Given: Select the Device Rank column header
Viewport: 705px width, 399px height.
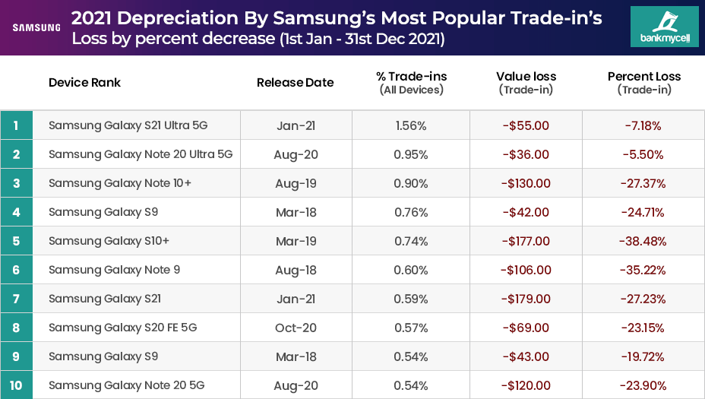Looking at the screenshot, I should tap(84, 82).
